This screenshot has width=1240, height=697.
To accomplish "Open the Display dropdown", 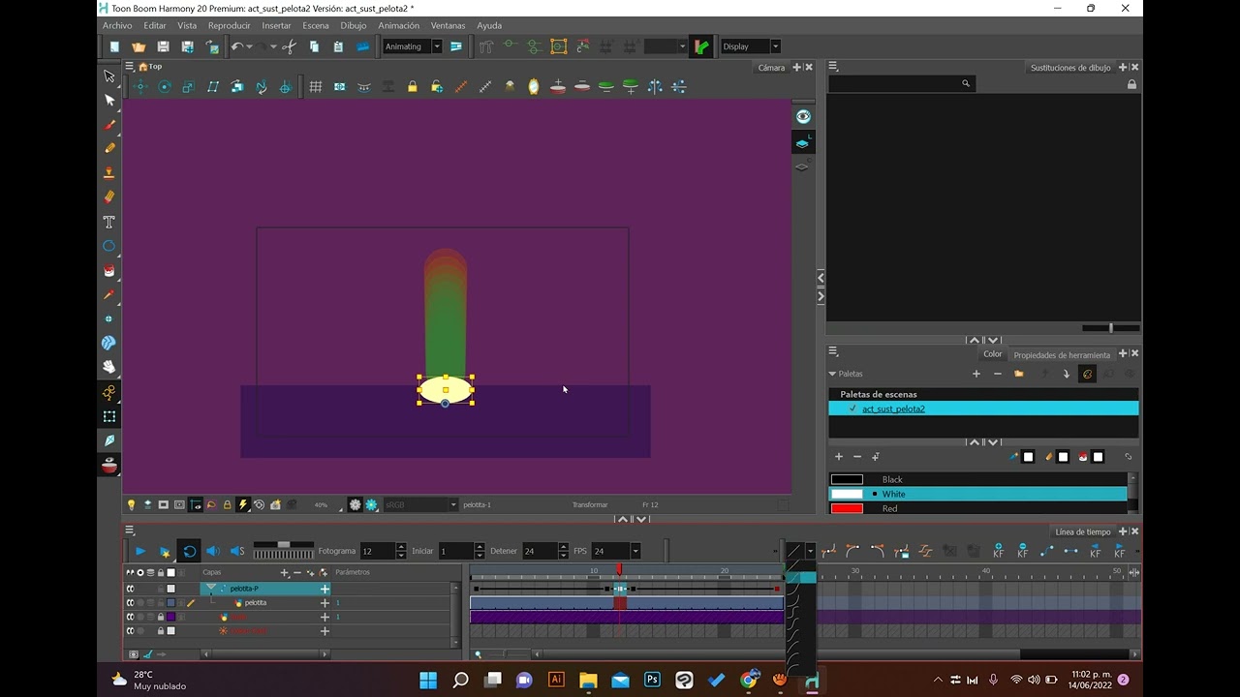I will tap(775, 46).
